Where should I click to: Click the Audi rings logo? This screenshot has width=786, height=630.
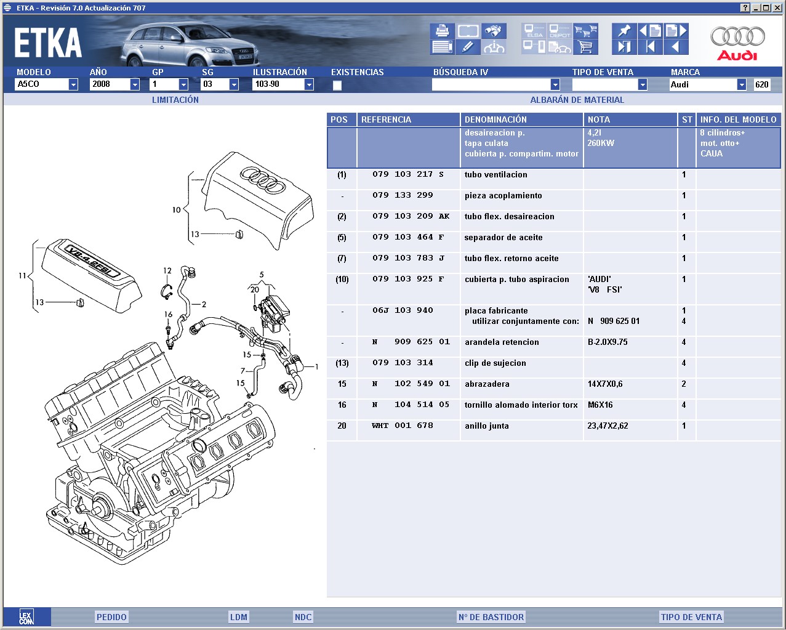[737, 43]
